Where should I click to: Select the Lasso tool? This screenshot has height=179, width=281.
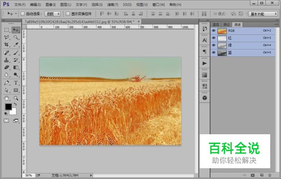(6, 37)
